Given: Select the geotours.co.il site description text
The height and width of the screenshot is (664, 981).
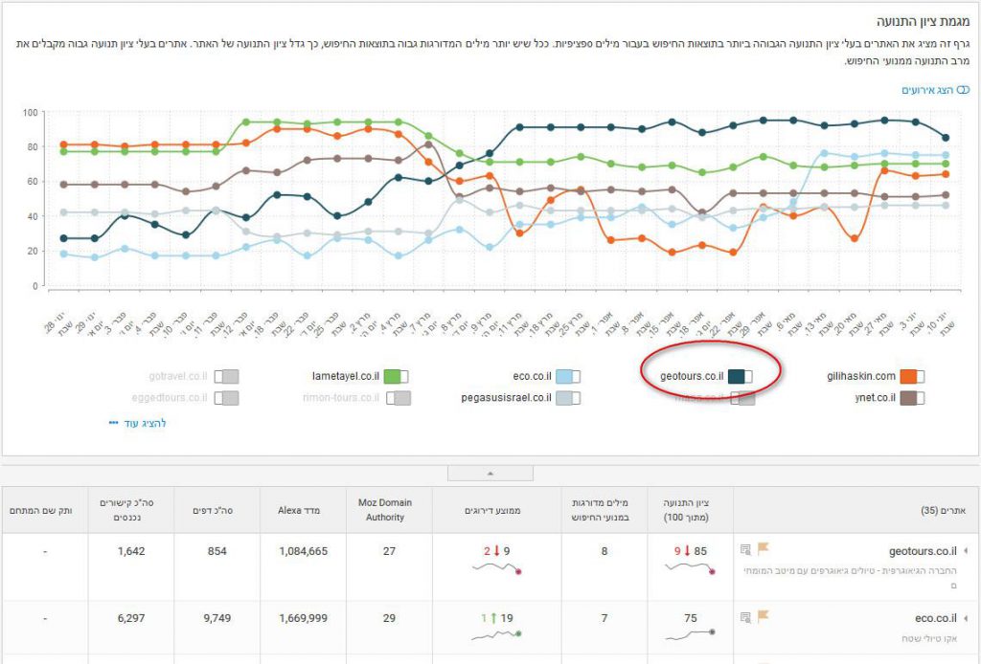Looking at the screenshot, I should click(x=851, y=578).
